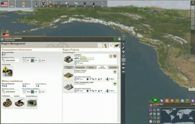Open the Military projects tab
195x124 pixels.
coord(91,67)
